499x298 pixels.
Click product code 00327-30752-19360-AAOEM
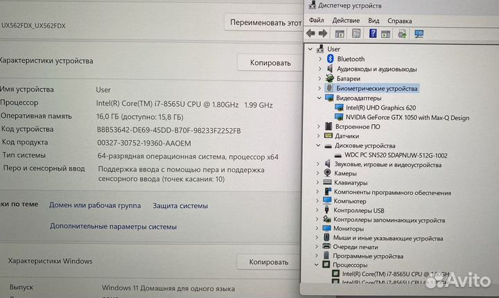(x=144, y=143)
